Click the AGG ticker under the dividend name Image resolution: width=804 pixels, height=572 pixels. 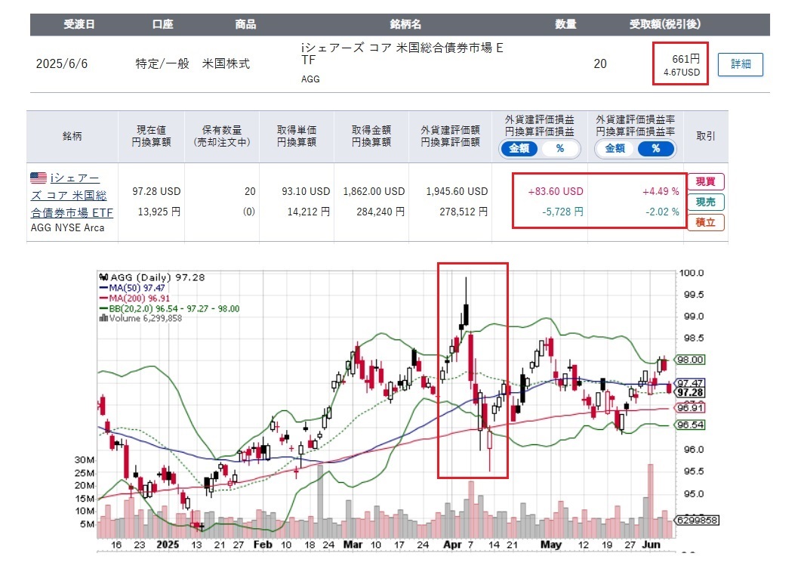310,79
